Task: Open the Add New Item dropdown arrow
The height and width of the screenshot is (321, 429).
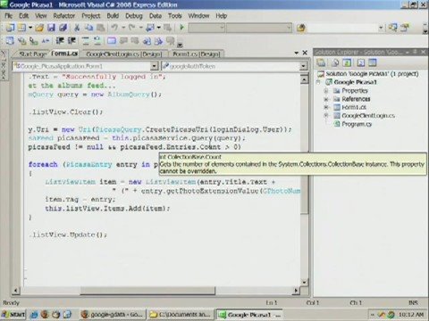Action: (30, 28)
